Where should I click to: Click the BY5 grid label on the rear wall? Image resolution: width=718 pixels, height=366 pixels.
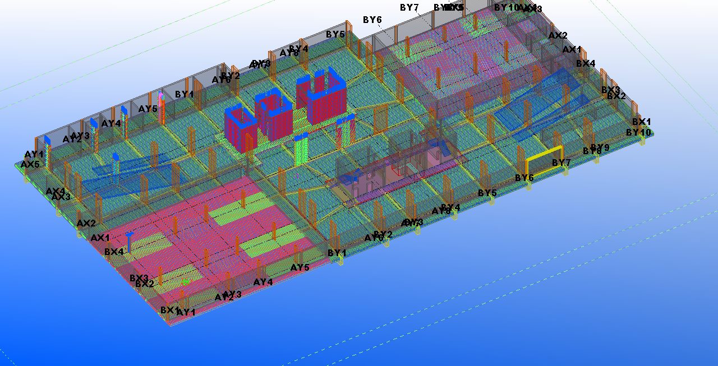tap(335, 34)
